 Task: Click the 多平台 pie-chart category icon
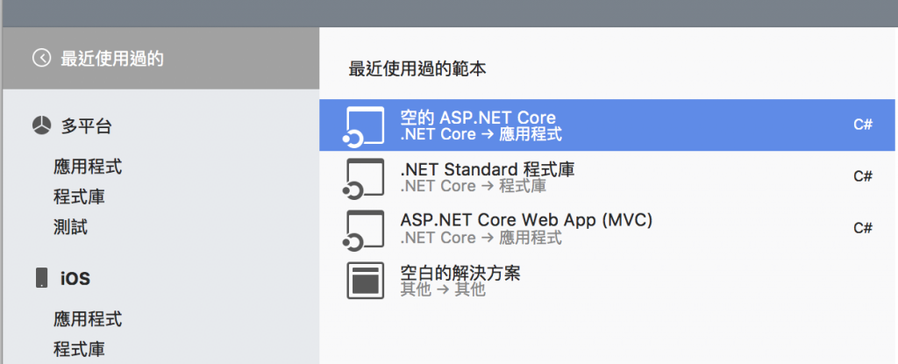[x=41, y=126]
